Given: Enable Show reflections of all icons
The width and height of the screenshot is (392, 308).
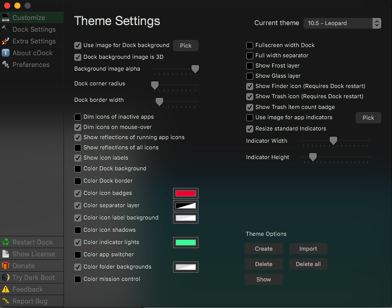Looking at the screenshot, I should pos(78,148).
